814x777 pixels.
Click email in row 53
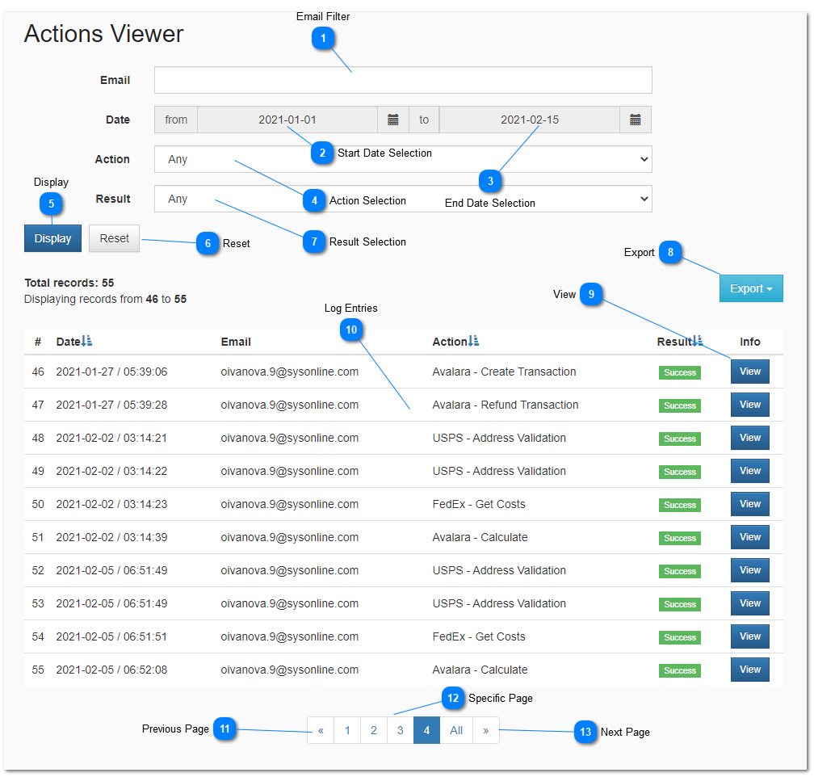290,603
